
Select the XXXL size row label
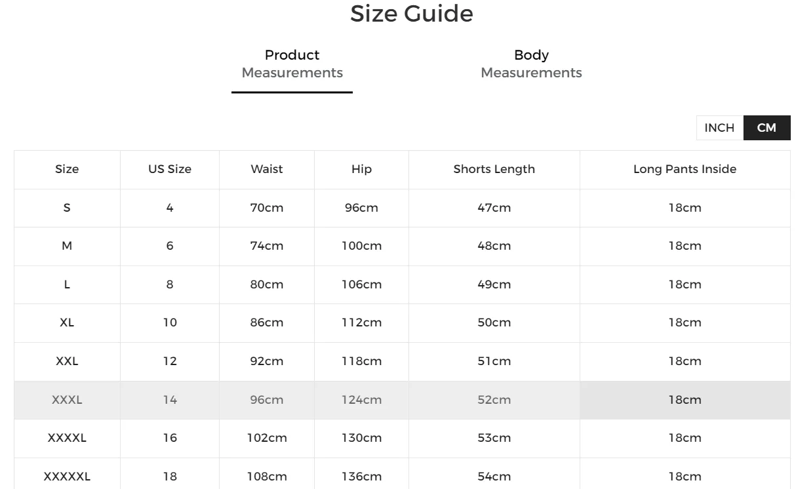point(67,400)
